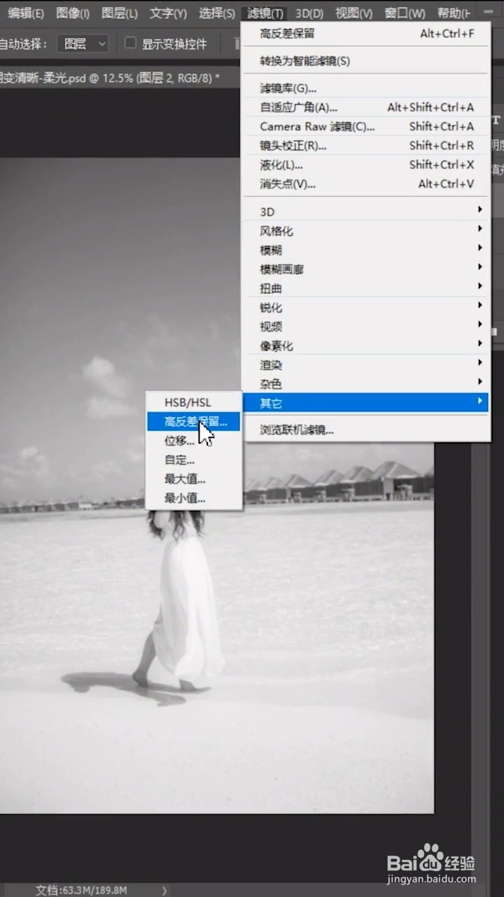Click the 文档:63.3M/189.8M status text

[x=81, y=890]
